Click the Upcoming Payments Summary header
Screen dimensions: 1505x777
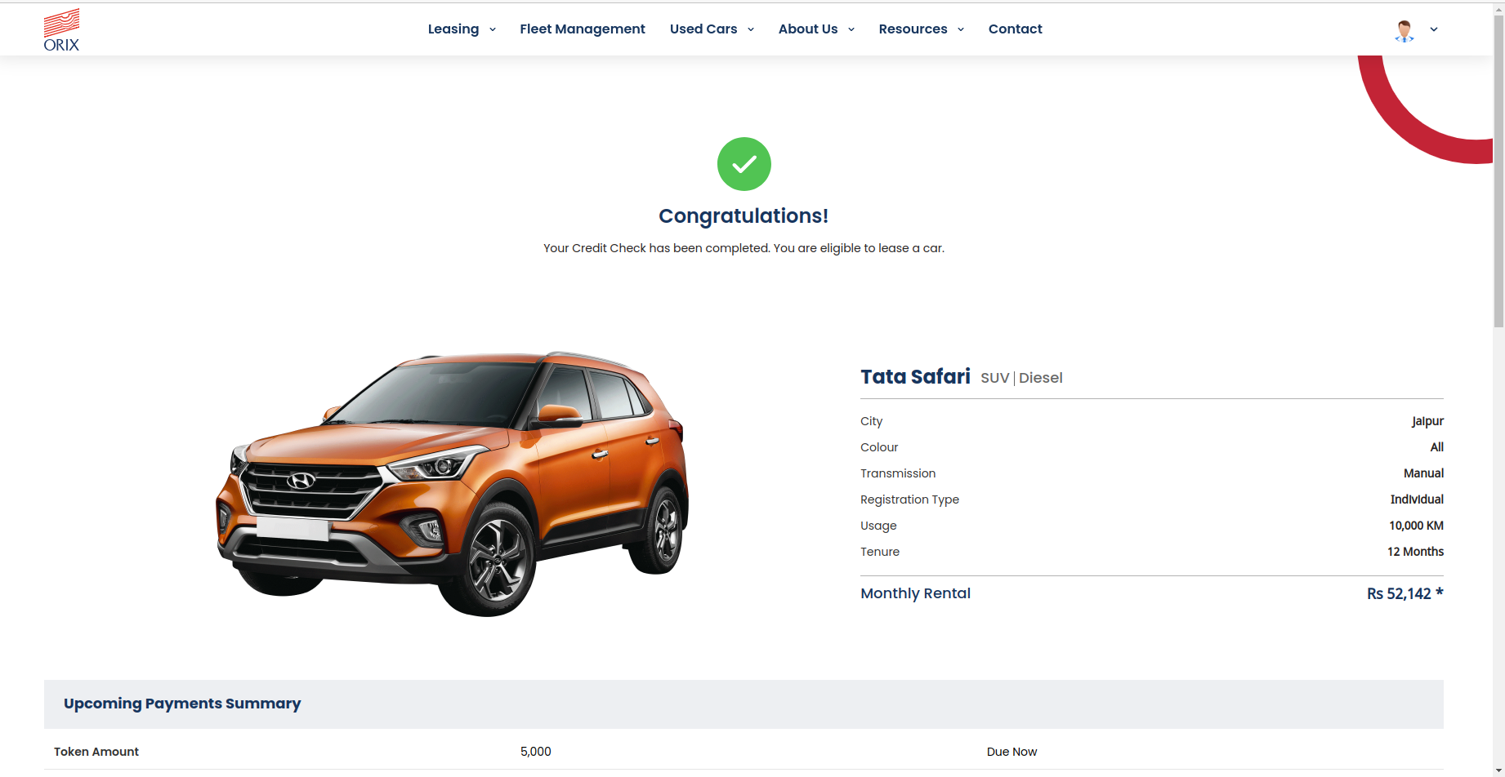[x=182, y=704]
